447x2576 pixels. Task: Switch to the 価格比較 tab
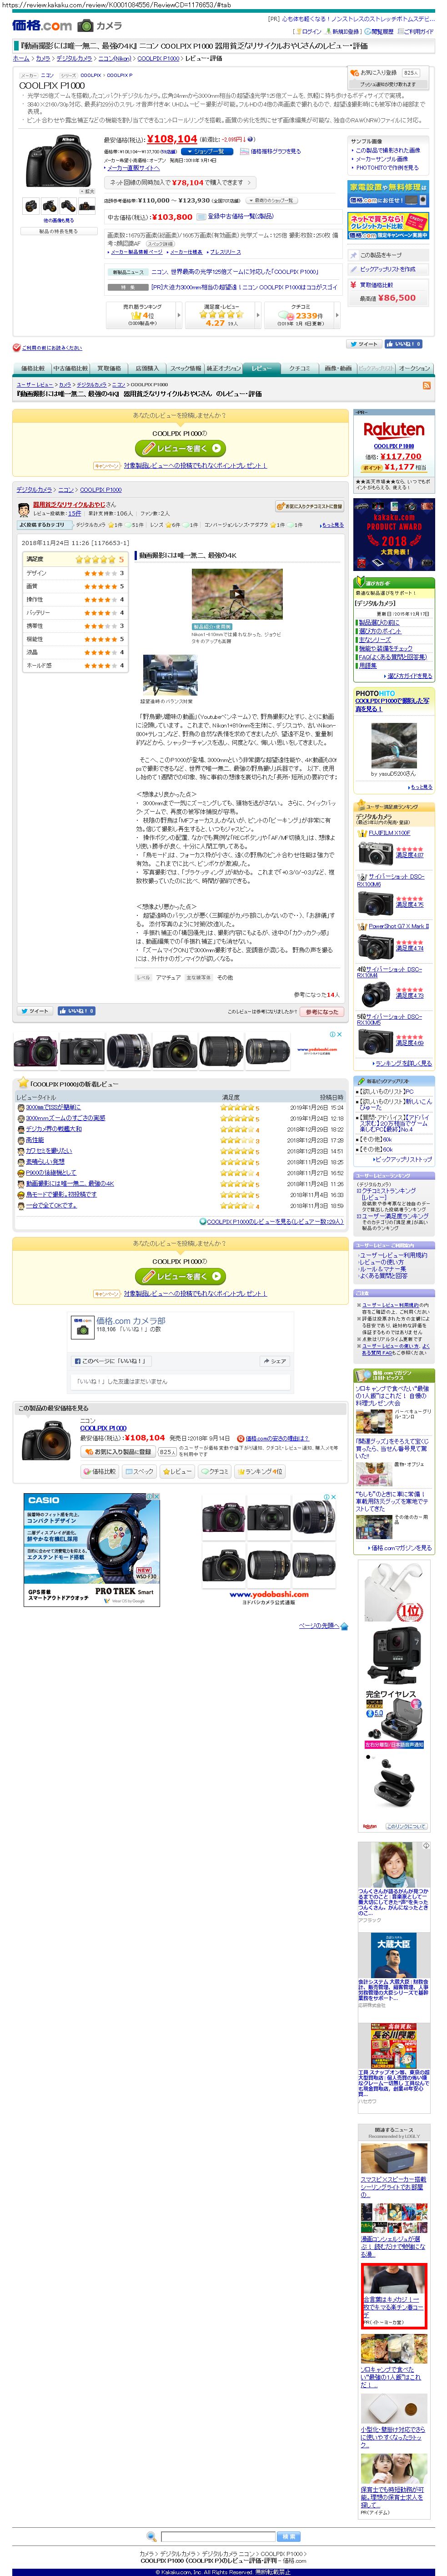33,368
